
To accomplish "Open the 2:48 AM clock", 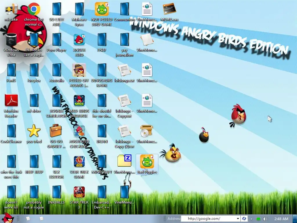I will (x=281, y=219).
